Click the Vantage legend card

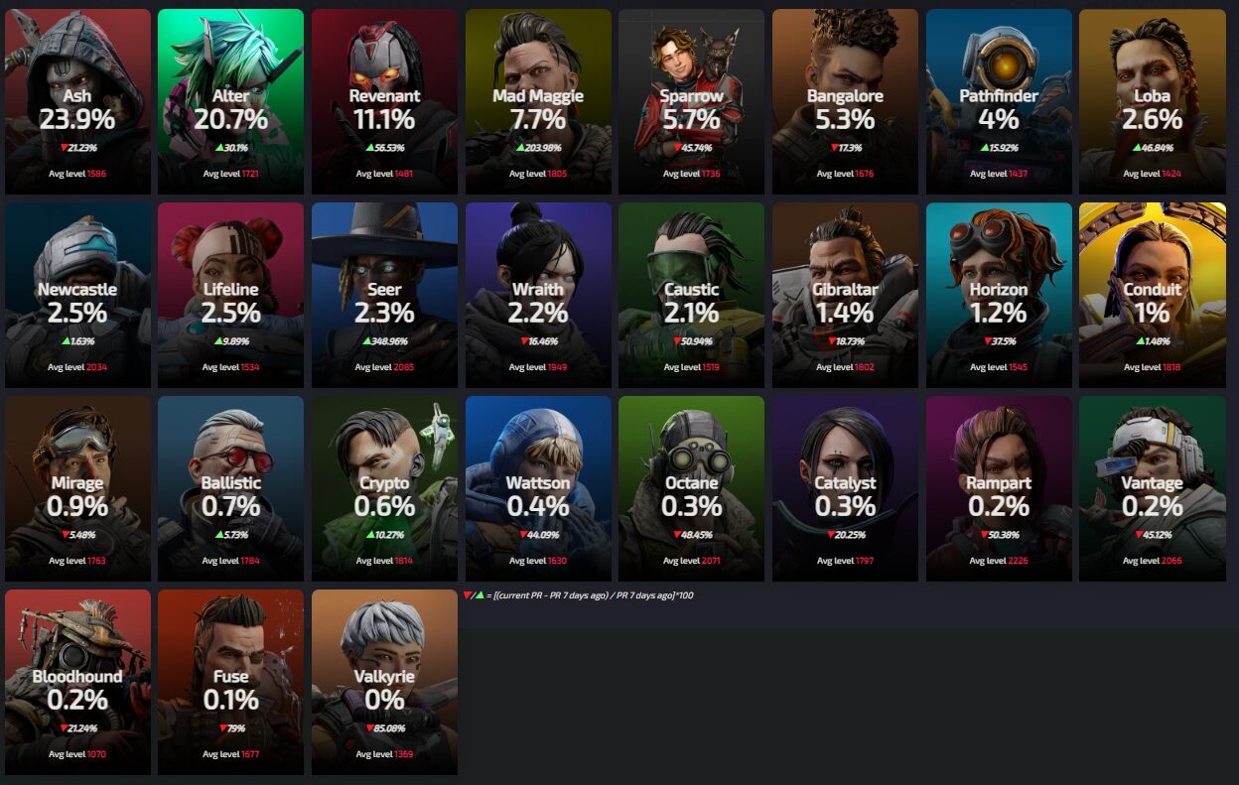(x=1152, y=489)
